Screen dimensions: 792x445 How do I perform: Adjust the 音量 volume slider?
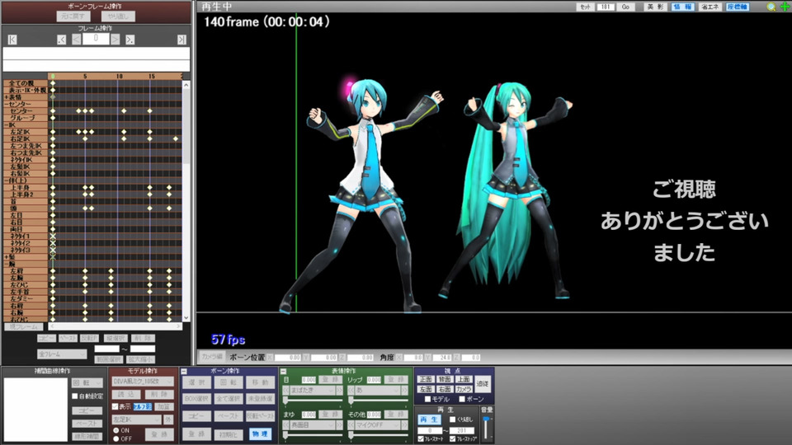487,420
